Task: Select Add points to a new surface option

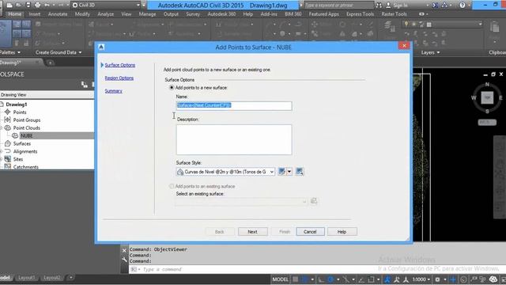Action: point(172,88)
